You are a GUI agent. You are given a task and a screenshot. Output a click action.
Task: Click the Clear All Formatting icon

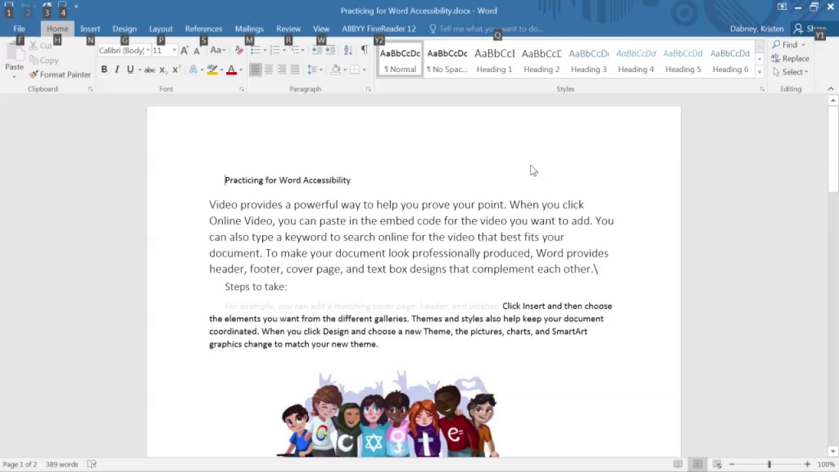coord(239,50)
